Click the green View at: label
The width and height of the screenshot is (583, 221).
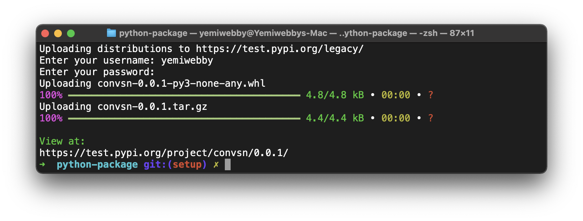click(x=62, y=141)
